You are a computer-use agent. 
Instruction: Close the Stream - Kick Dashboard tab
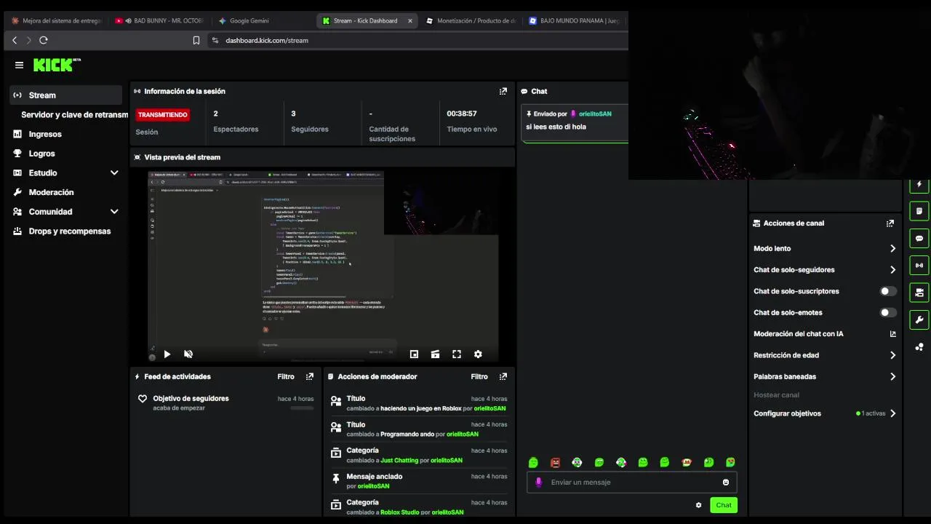410,20
